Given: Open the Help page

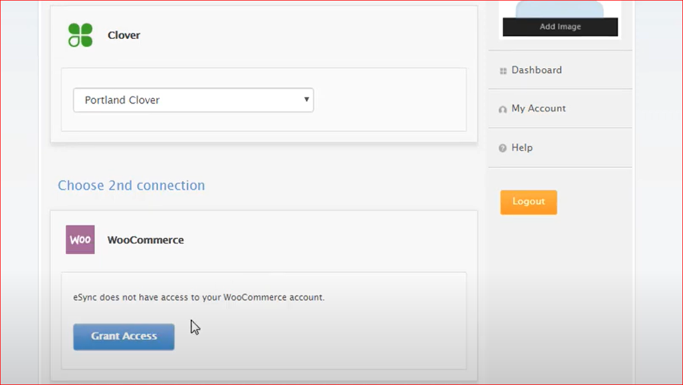Looking at the screenshot, I should [560, 147].
